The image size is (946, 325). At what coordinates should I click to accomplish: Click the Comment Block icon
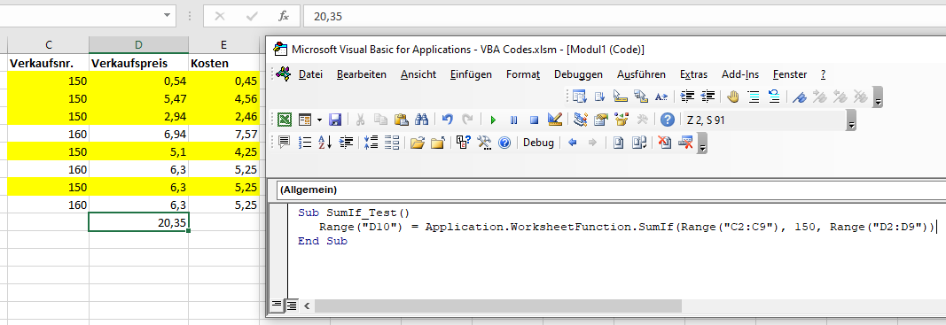[x=754, y=96]
